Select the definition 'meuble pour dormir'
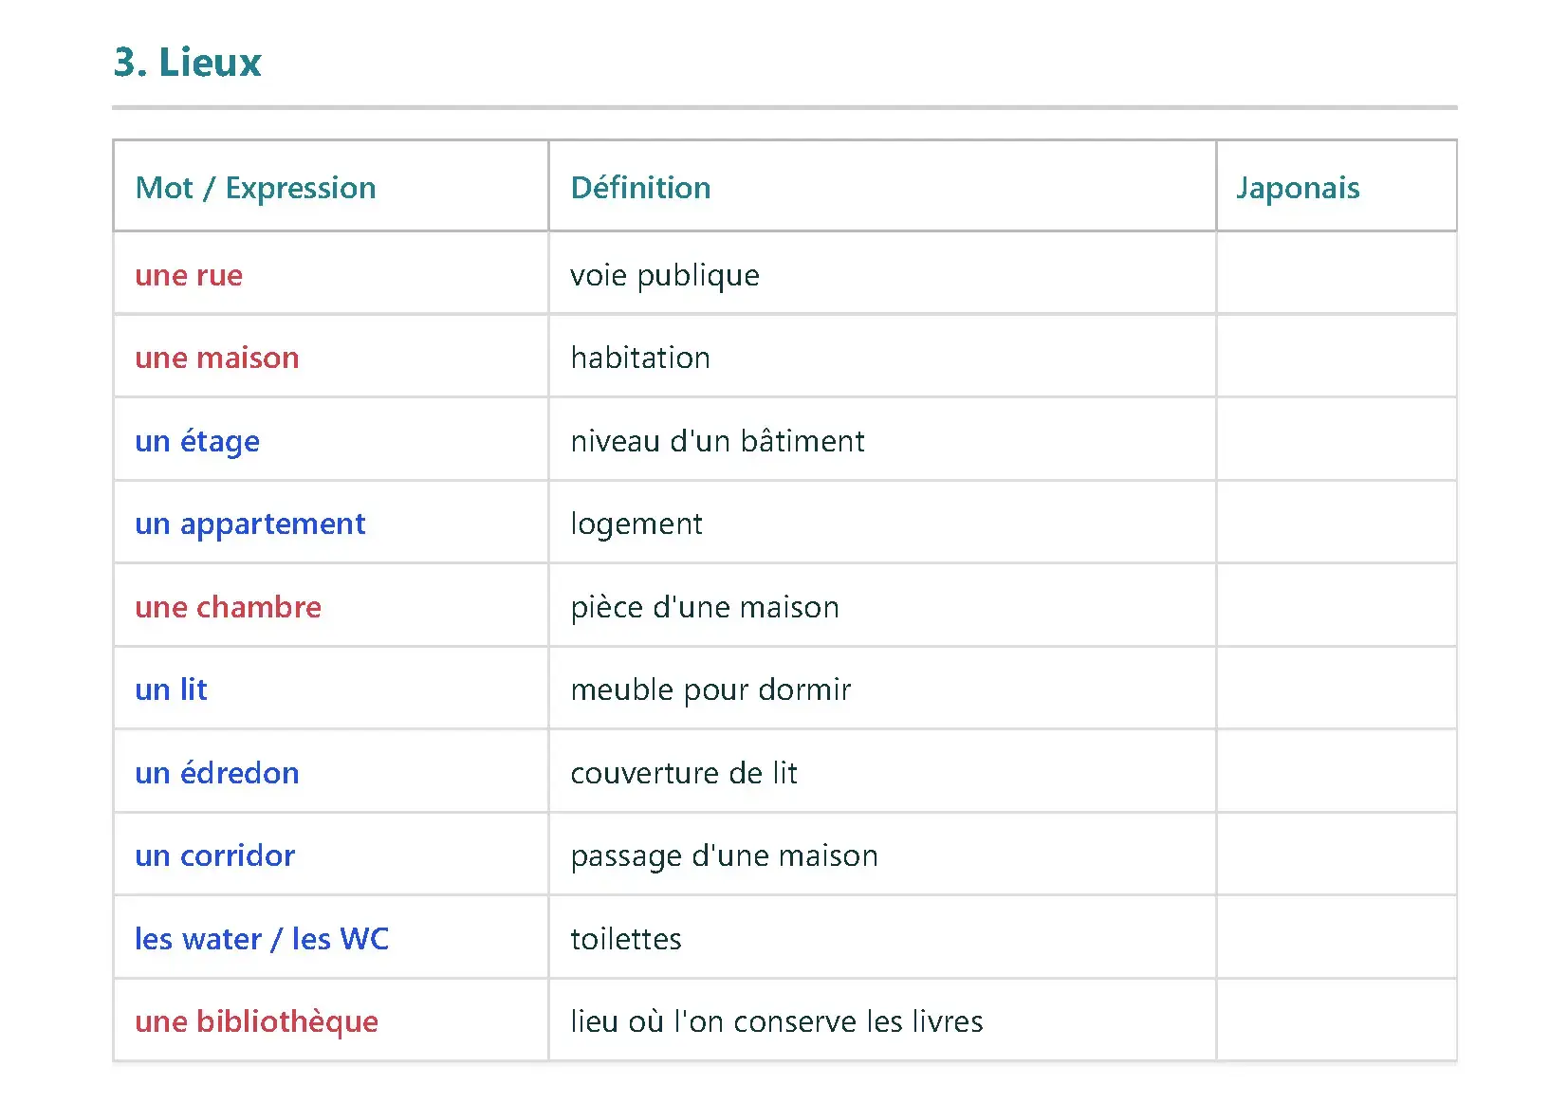 (710, 689)
